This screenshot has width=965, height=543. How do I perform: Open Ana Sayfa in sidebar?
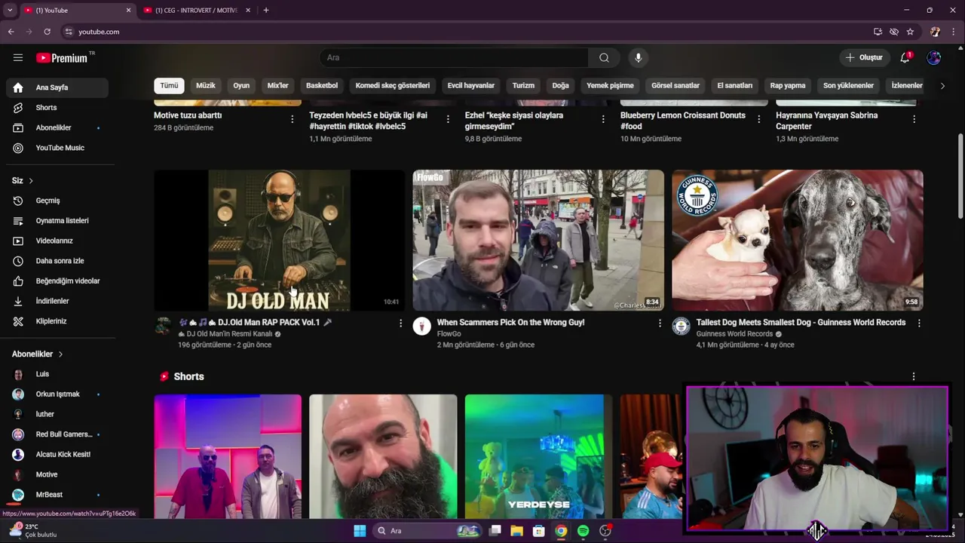(57, 87)
